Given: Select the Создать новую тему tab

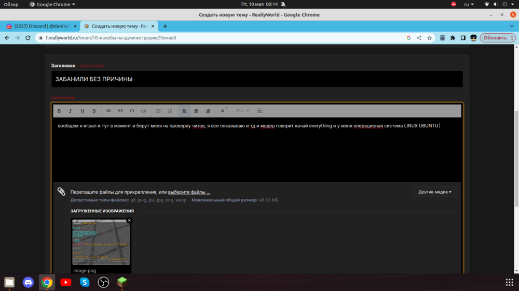Looking at the screenshot, I should [119, 26].
